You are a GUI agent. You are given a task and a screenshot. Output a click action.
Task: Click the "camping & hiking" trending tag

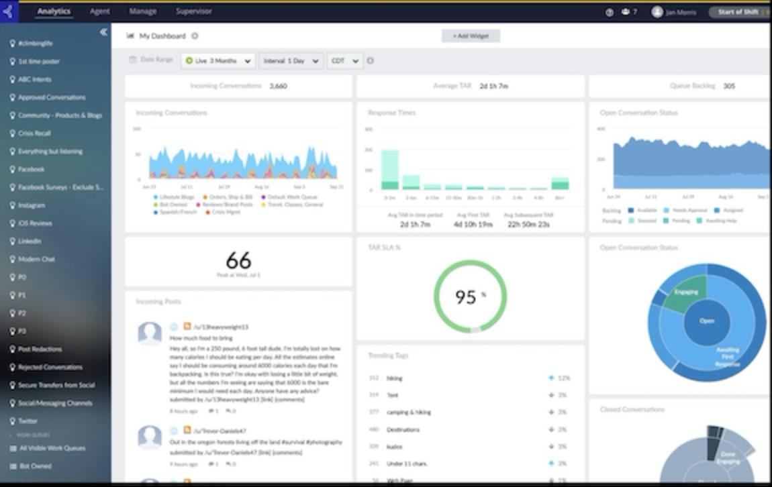coord(409,413)
